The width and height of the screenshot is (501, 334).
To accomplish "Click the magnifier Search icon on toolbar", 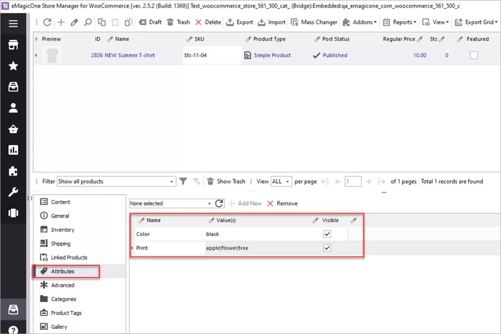I will pyautogui.click(x=89, y=23).
